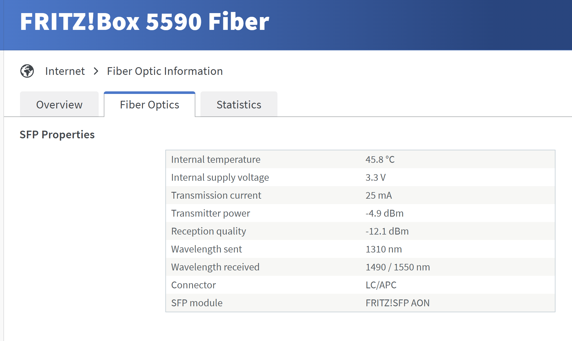The width and height of the screenshot is (572, 341).
Task: Click the globe Internet icon
Action: 27,71
